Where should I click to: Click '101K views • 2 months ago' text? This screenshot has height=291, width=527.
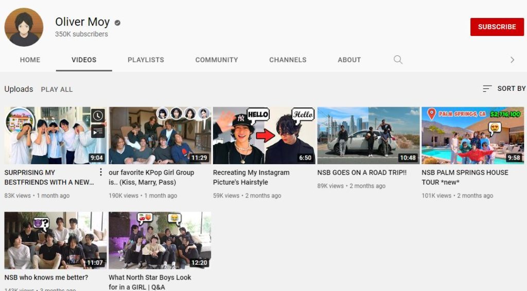(x=458, y=196)
